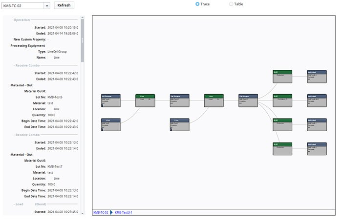This screenshot has height=222, width=342.
Task: Select the Trace view radio button
Action: click(x=197, y=4)
